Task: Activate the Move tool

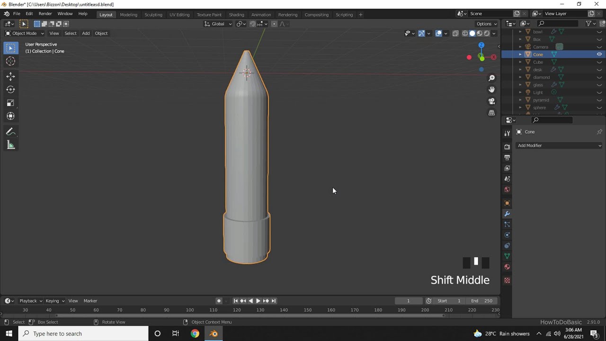Action: (10, 76)
